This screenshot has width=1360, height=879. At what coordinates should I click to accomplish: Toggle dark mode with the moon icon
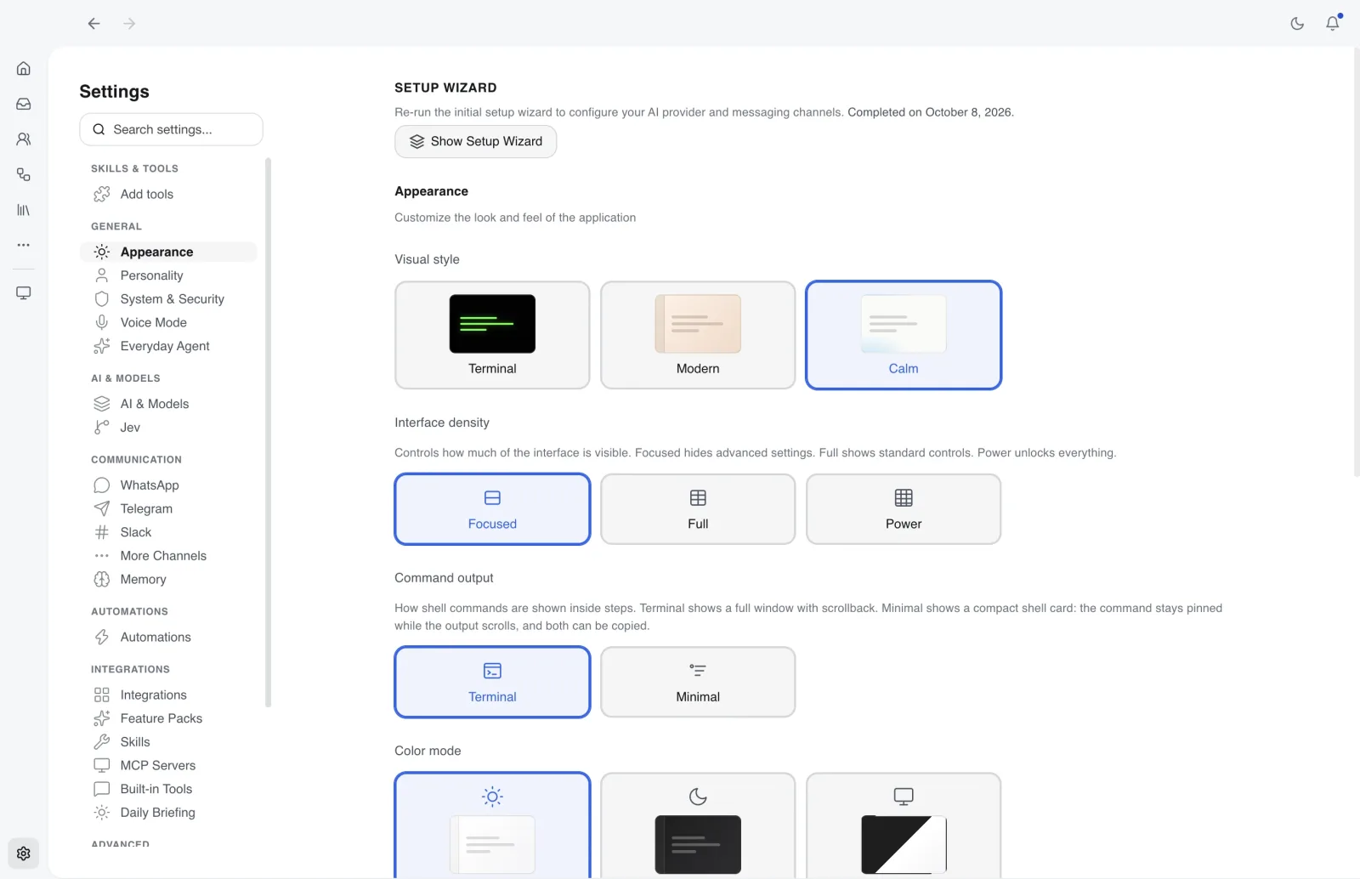pyautogui.click(x=1297, y=24)
